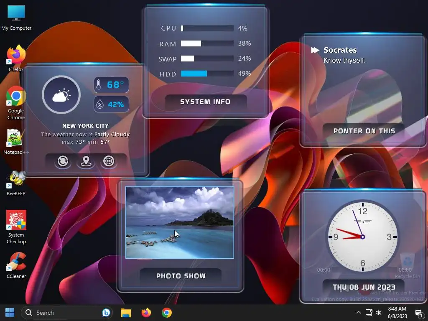Click the island photo in Photo Show widget
Screen dimensions: 428x321
(180, 222)
